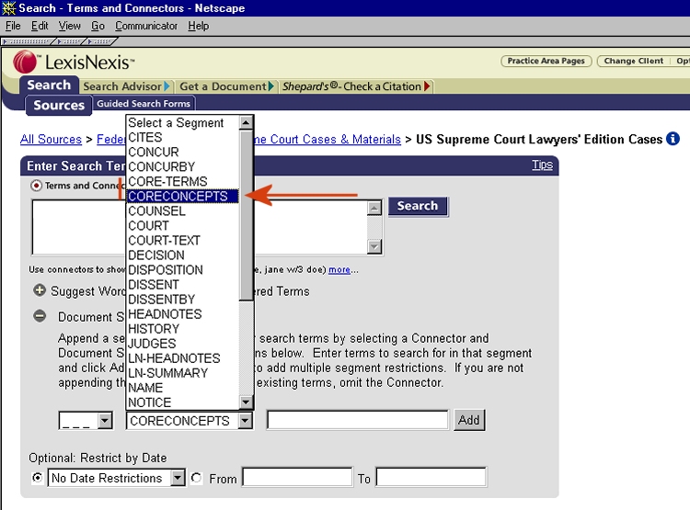
Task: Collapse Document Segments minus icon
Action: coord(40,316)
